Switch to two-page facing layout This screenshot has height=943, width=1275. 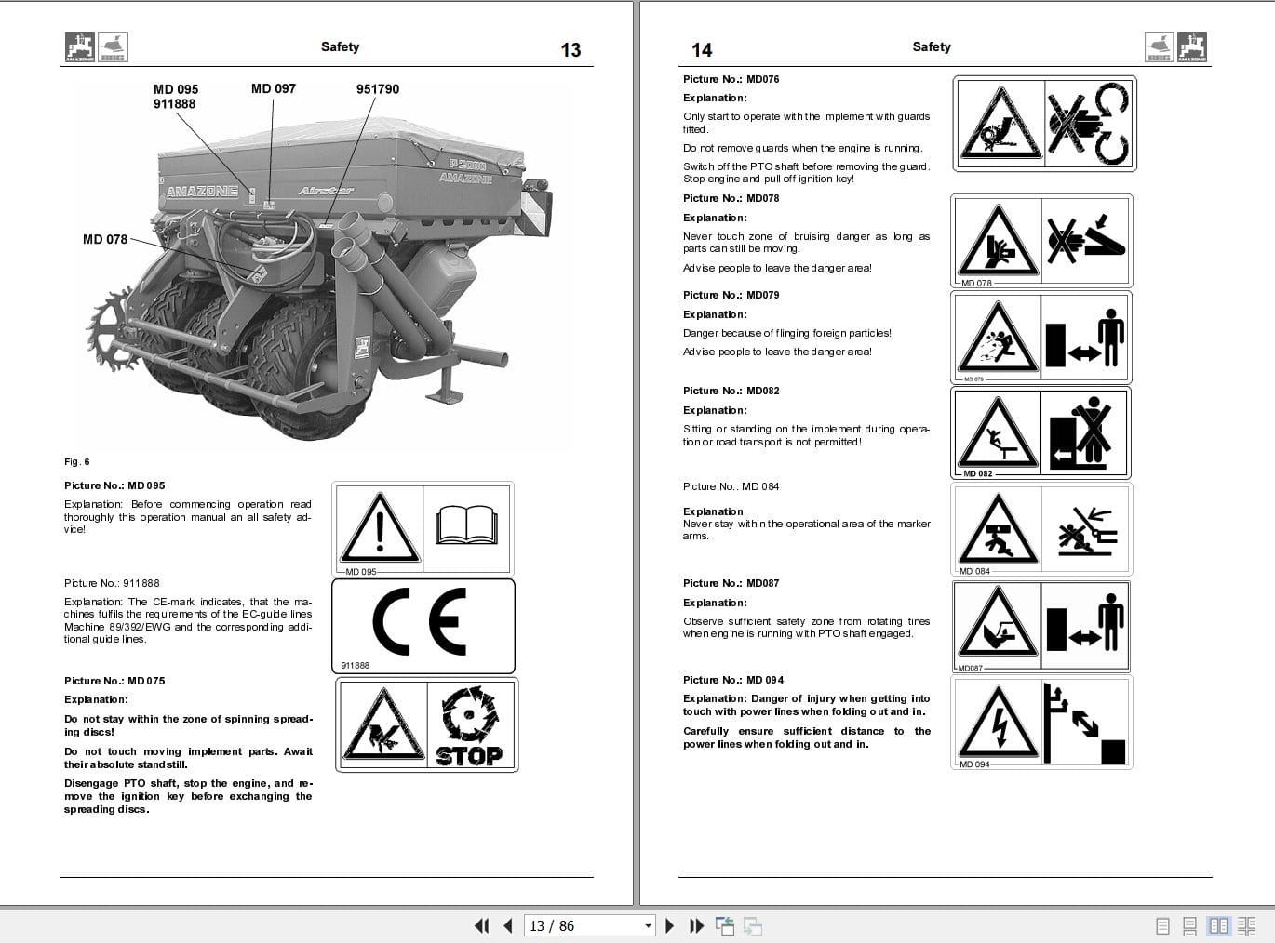click(1218, 925)
